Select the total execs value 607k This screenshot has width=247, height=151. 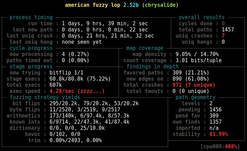point(56,85)
